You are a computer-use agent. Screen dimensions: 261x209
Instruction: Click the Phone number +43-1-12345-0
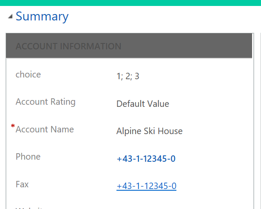pyautogui.click(x=146, y=159)
